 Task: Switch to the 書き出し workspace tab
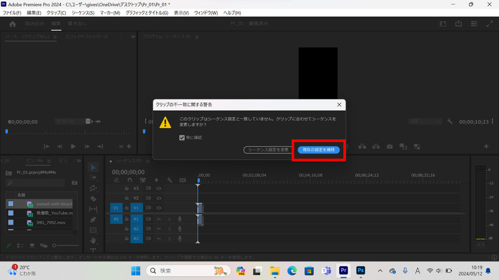coord(77,24)
